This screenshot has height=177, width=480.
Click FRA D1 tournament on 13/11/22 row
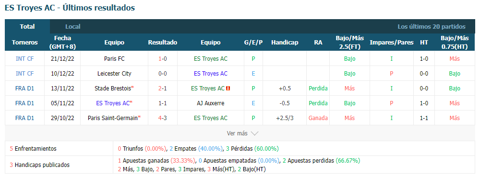coord(24,88)
